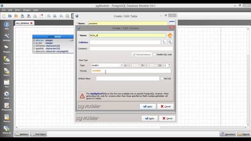Click the Precision (P) spinner field
251x141 pixels.
click(152, 65)
